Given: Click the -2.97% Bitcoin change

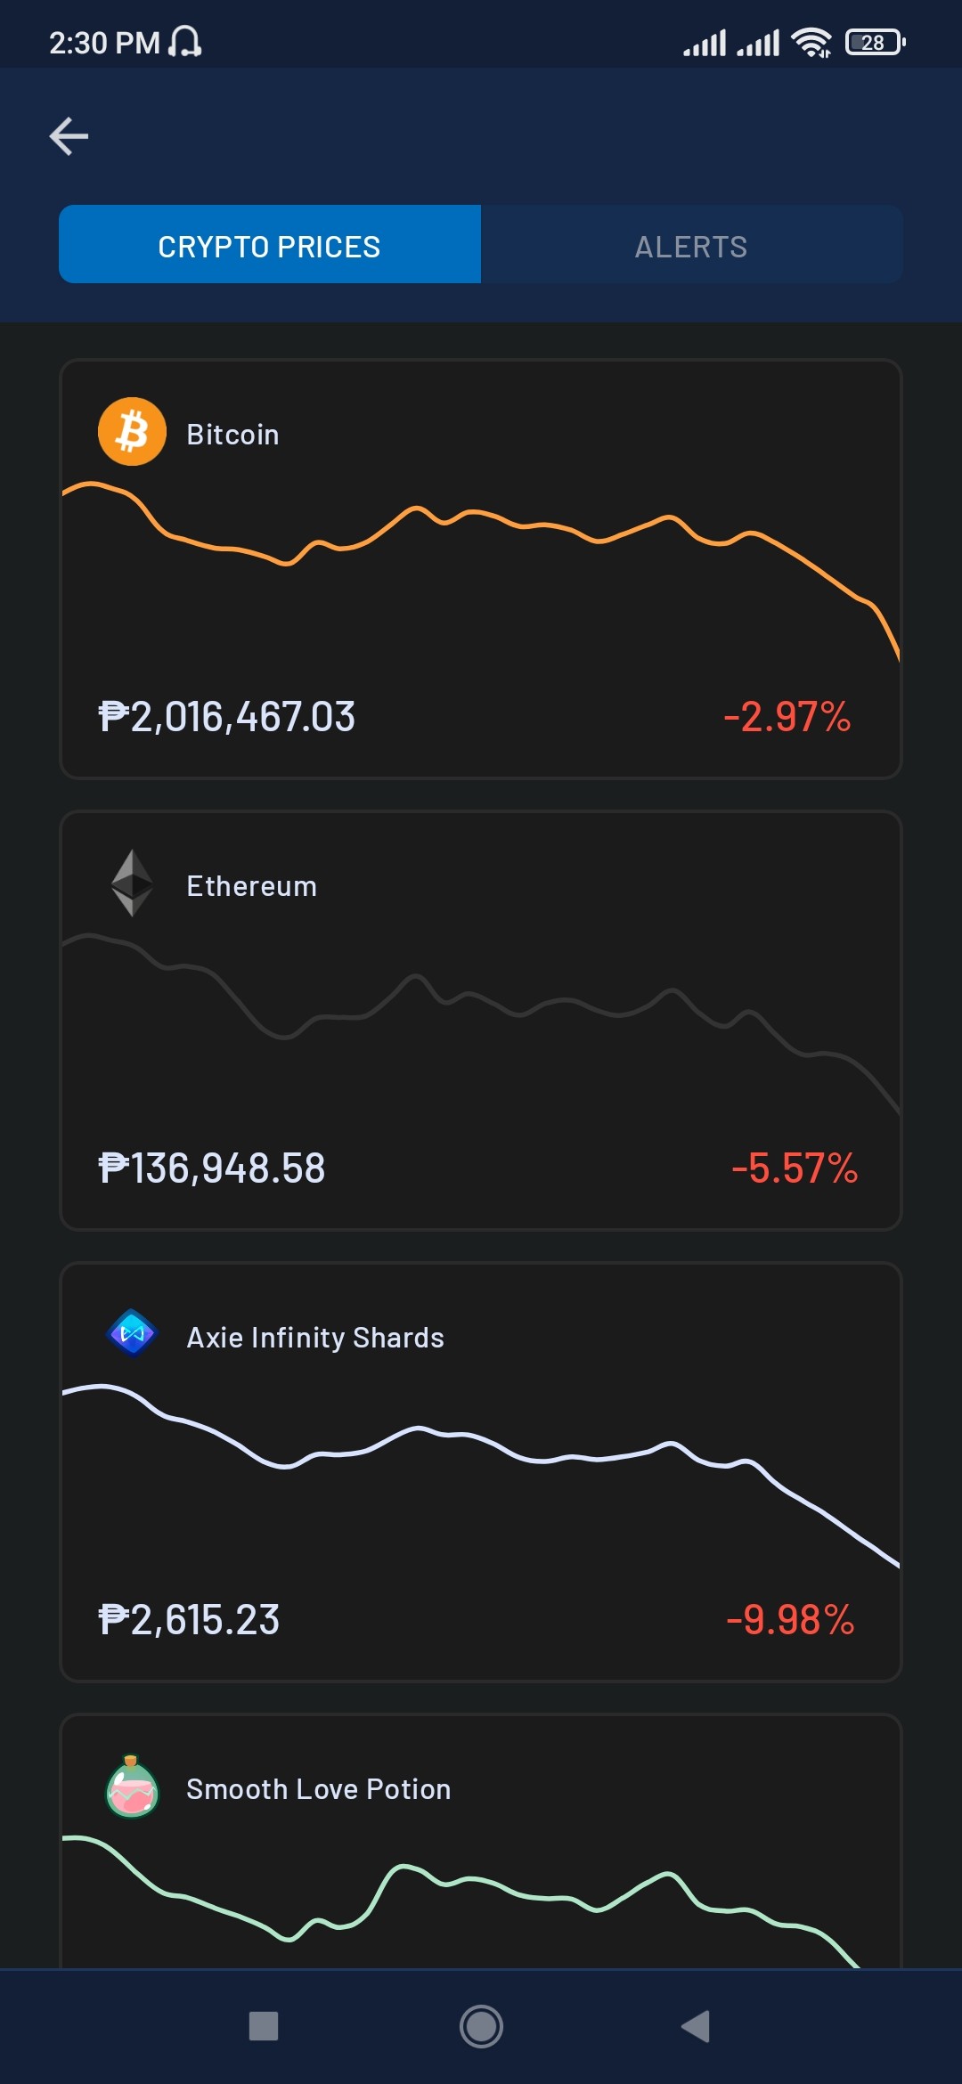Looking at the screenshot, I should tap(787, 717).
